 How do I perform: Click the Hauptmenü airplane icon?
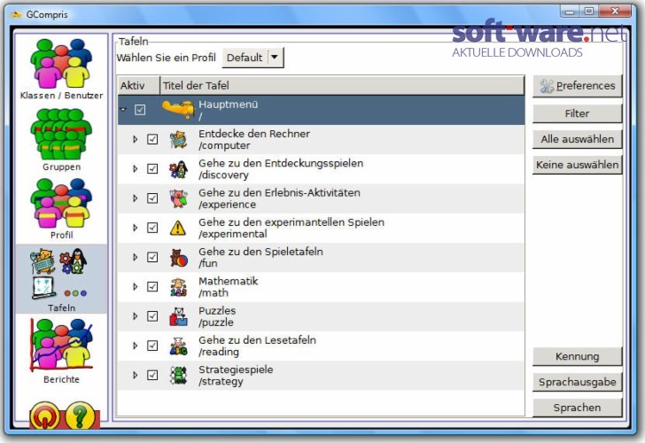pos(178,109)
